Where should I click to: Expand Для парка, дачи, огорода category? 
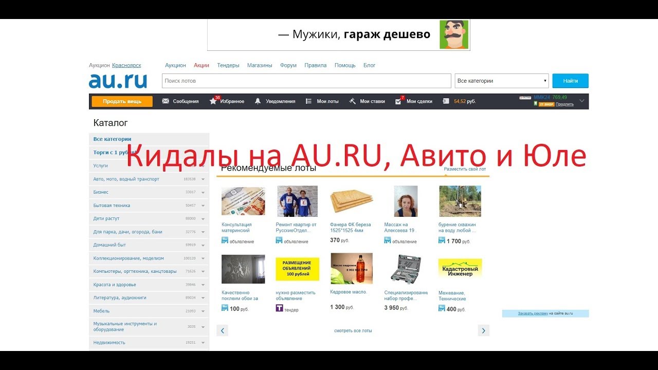pyautogui.click(x=203, y=232)
